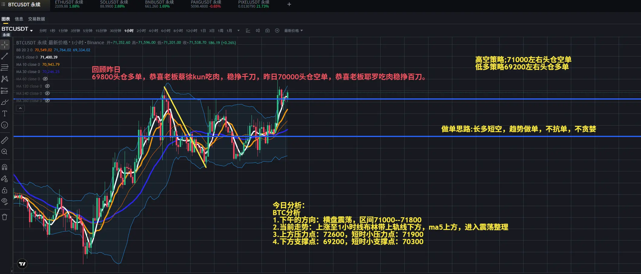
Task: Set interval to 1月
Action: pos(229,31)
